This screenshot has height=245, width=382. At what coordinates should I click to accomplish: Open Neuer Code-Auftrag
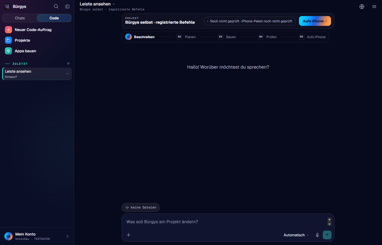click(37, 30)
